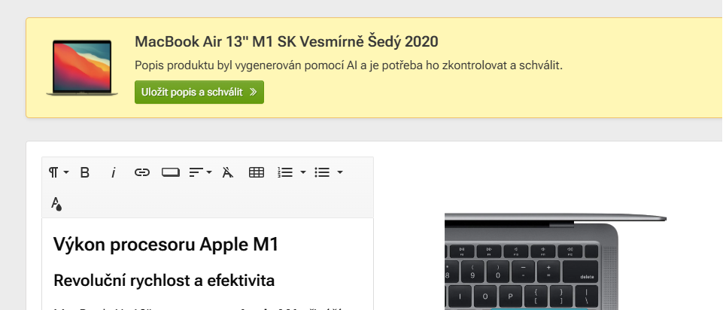Expand bulleted list style options arrow
The width and height of the screenshot is (726, 310).
tap(340, 172)
